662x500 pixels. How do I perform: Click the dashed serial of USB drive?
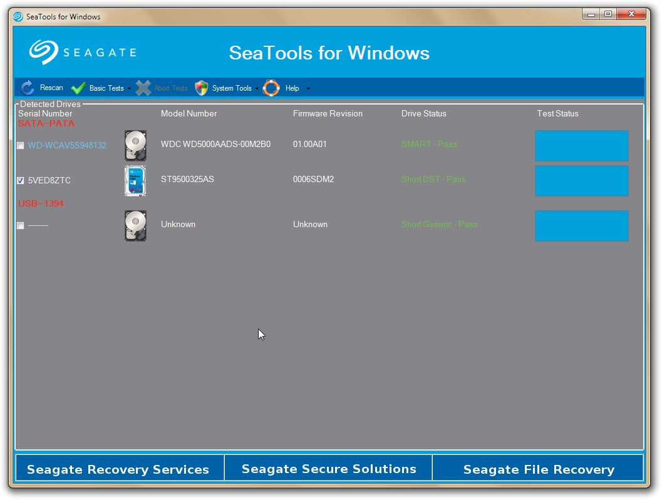[x=38, y=226]
